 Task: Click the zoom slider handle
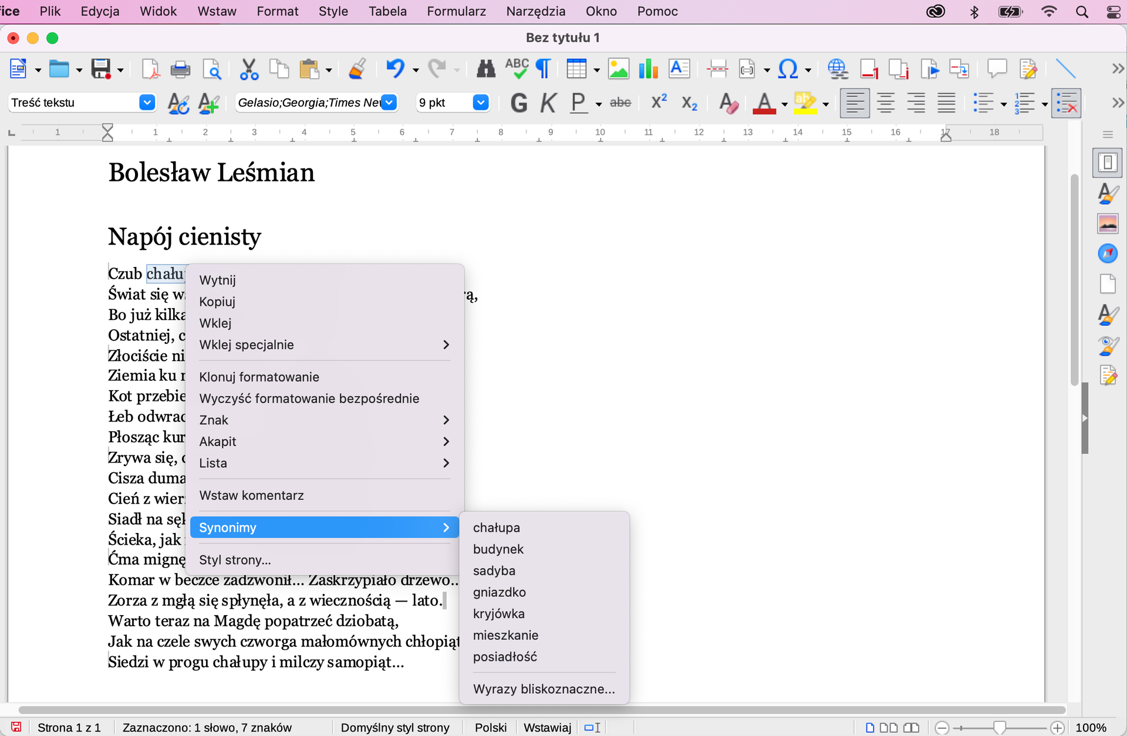(x=999, y=728)
